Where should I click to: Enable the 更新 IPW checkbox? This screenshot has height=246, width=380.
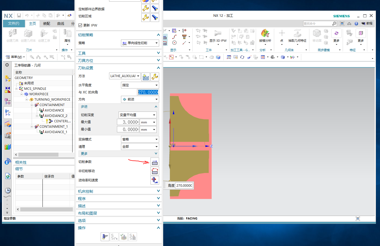click(80, 25)
